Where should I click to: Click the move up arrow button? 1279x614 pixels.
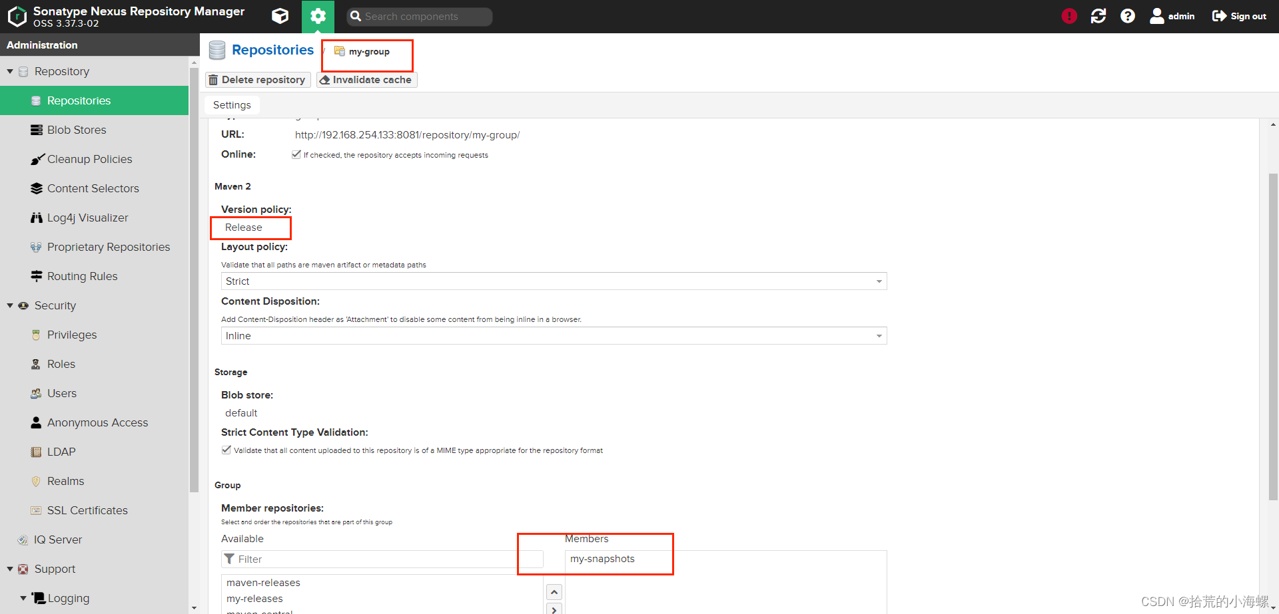(554, 592)
